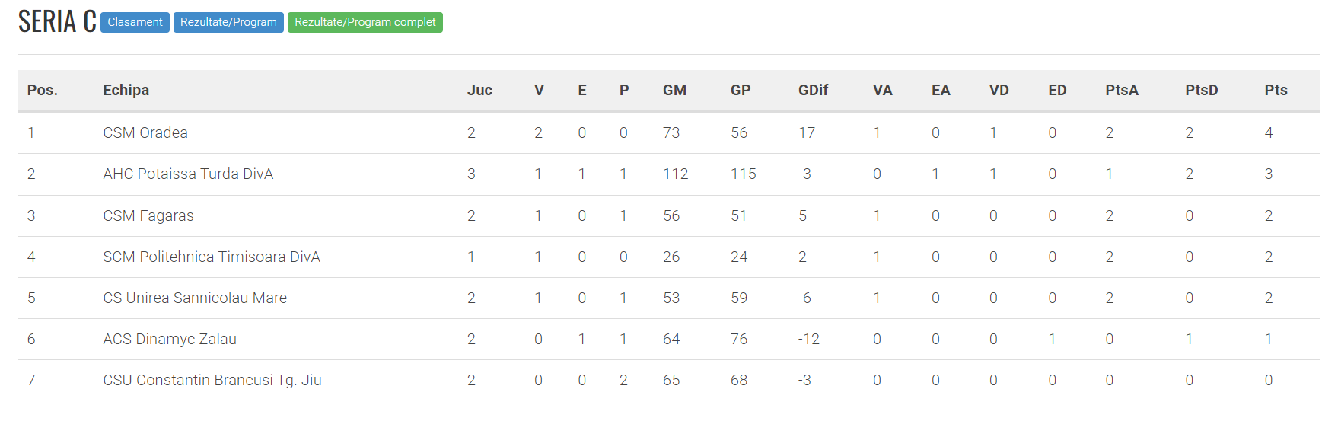
Task: Click AHC Potaissa Turda DivA team name
Action: pos(188,174)
